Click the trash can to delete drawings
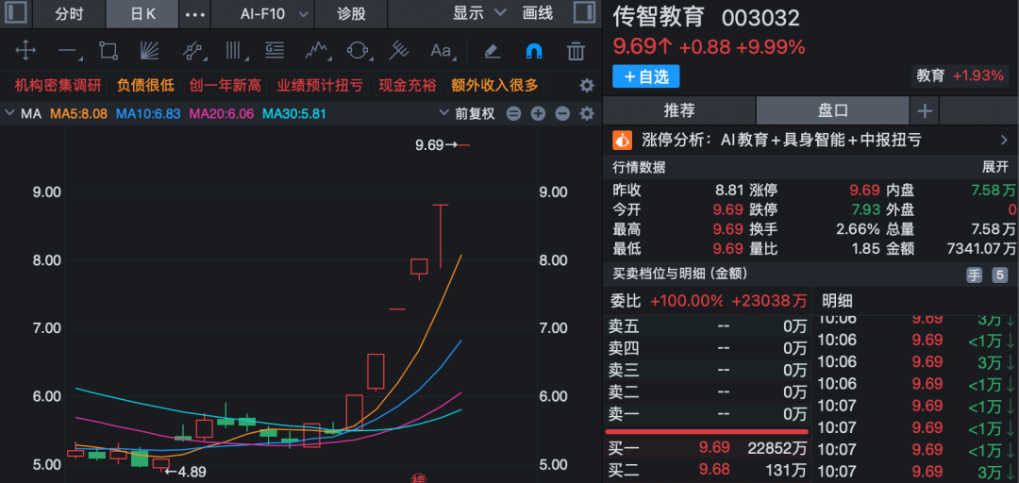This screenshot has width=1019, height=483. [576, 51]
